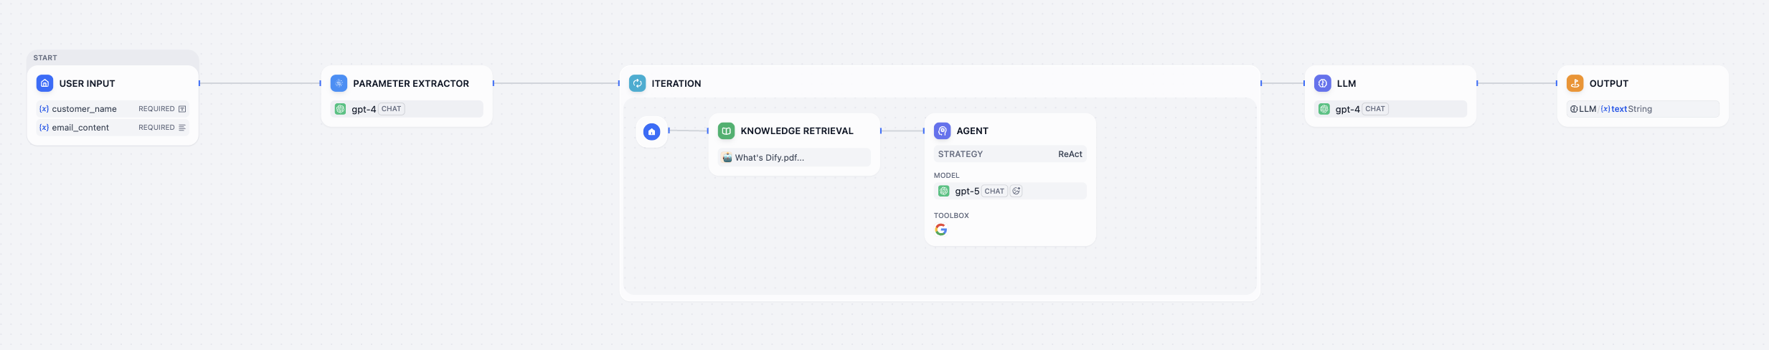Click the settings icon beside gpt-5 CHAT
Viewport: 1769px width, 350px height.
click(x=1016, y=191)
